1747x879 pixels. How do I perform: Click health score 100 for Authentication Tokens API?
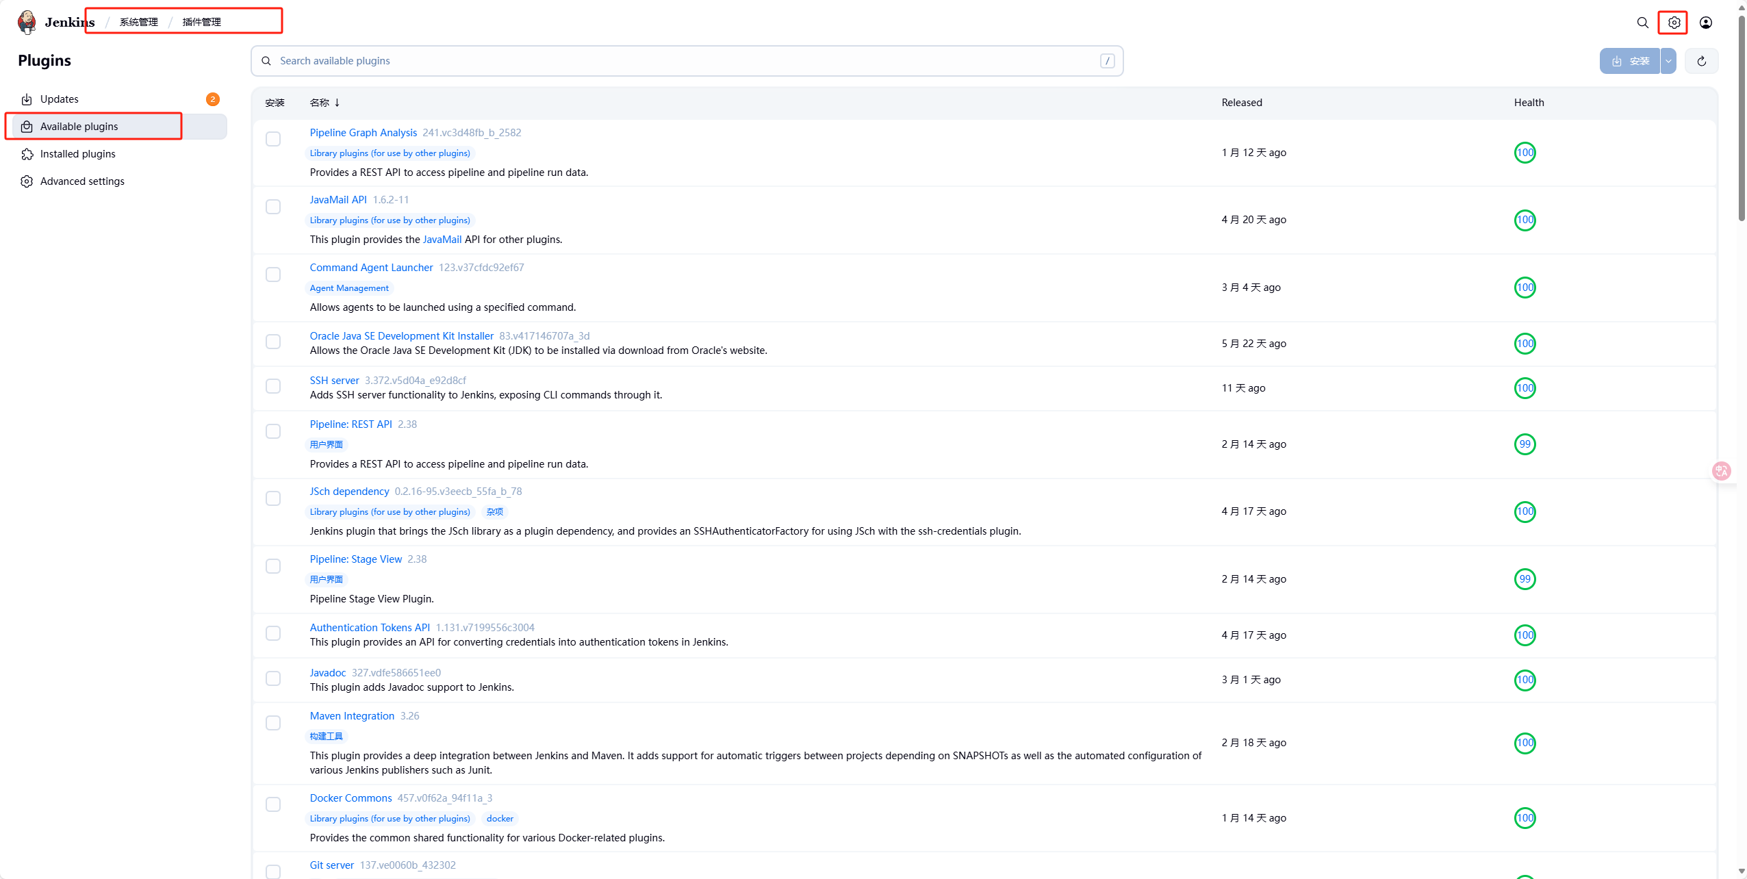click(x=1525, y=635)
